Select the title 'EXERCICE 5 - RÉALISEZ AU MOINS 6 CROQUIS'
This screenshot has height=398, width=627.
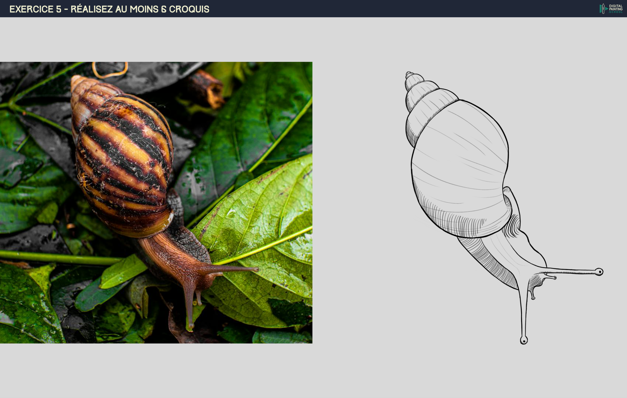point(109,9)
